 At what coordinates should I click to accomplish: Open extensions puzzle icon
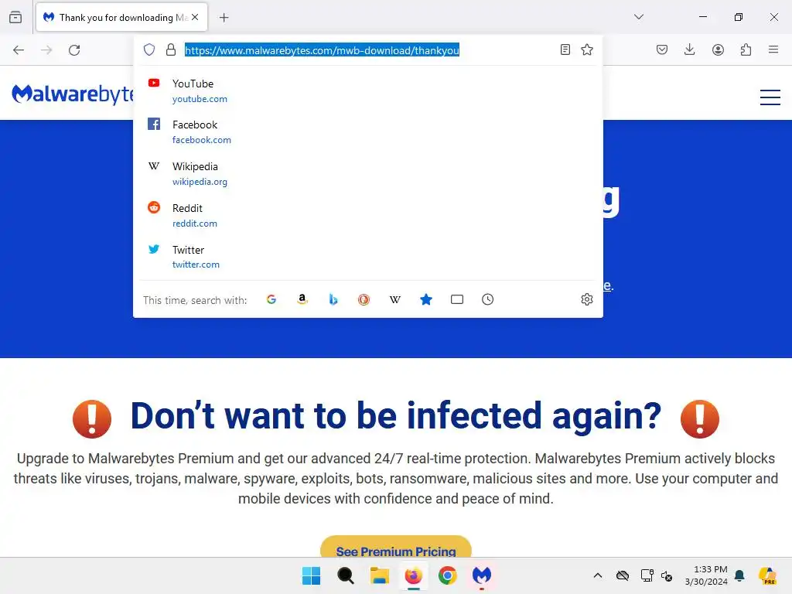(x=746, y=49)
